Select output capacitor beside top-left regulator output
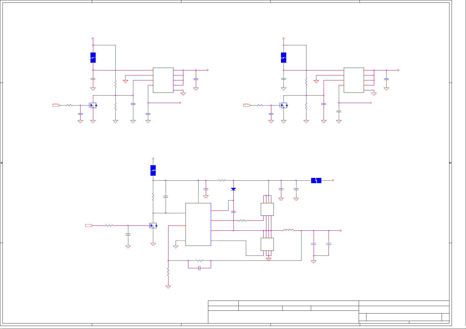The height and width of the screenshot is (329, 466). (x=196, y=79)
